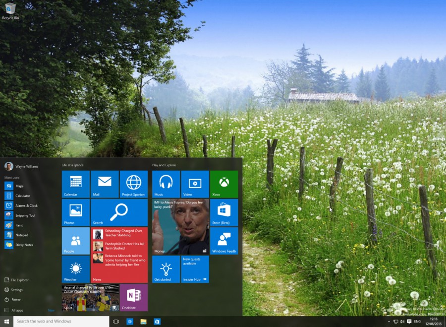446x327 pixels.
Task: Expand the hidden icons chevron in the tray
Action: click(390, 322)
